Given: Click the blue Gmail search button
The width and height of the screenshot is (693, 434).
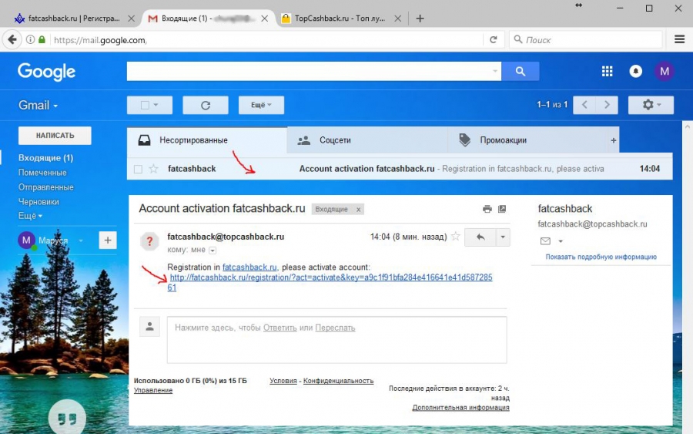Looking at the screenshot, I should [x=521, y=71].
